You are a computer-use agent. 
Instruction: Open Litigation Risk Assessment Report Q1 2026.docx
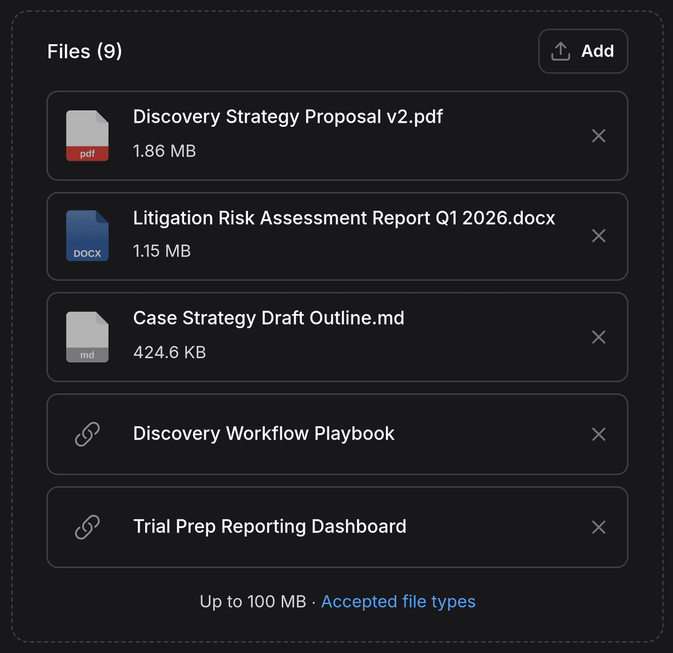click(x=344, y=218)
